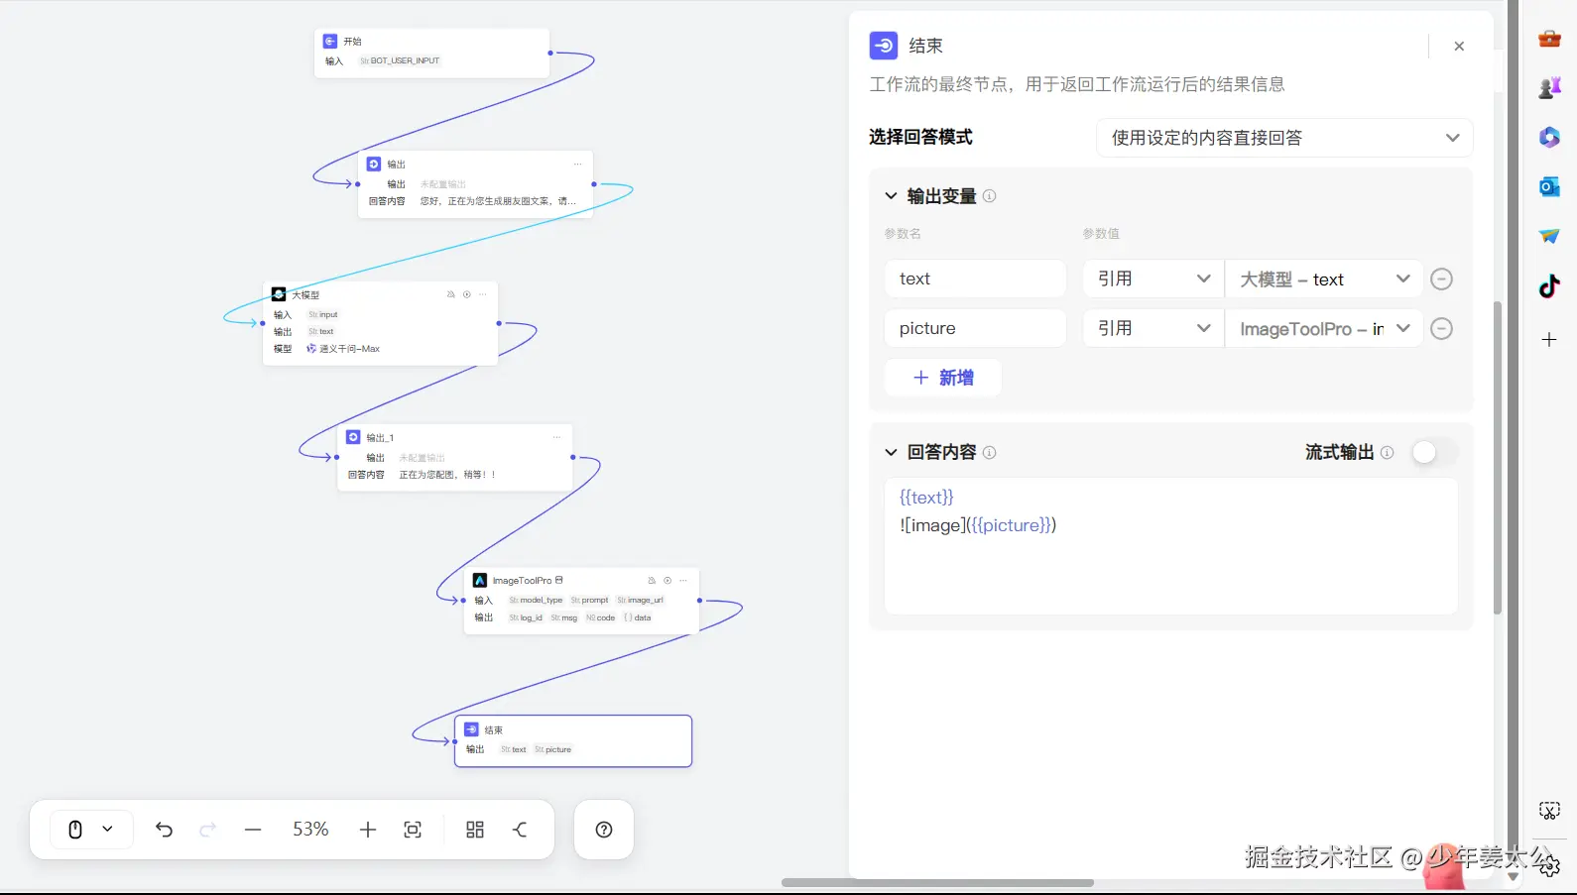Open the 输出_1 node's more options menu

click(x=556, y=437)
